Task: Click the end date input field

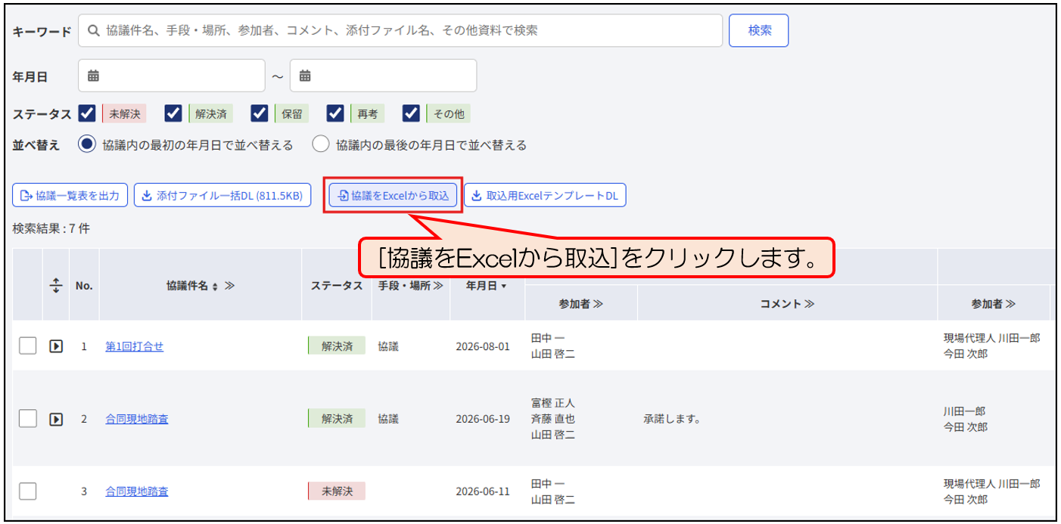Action: pos(384,76)
